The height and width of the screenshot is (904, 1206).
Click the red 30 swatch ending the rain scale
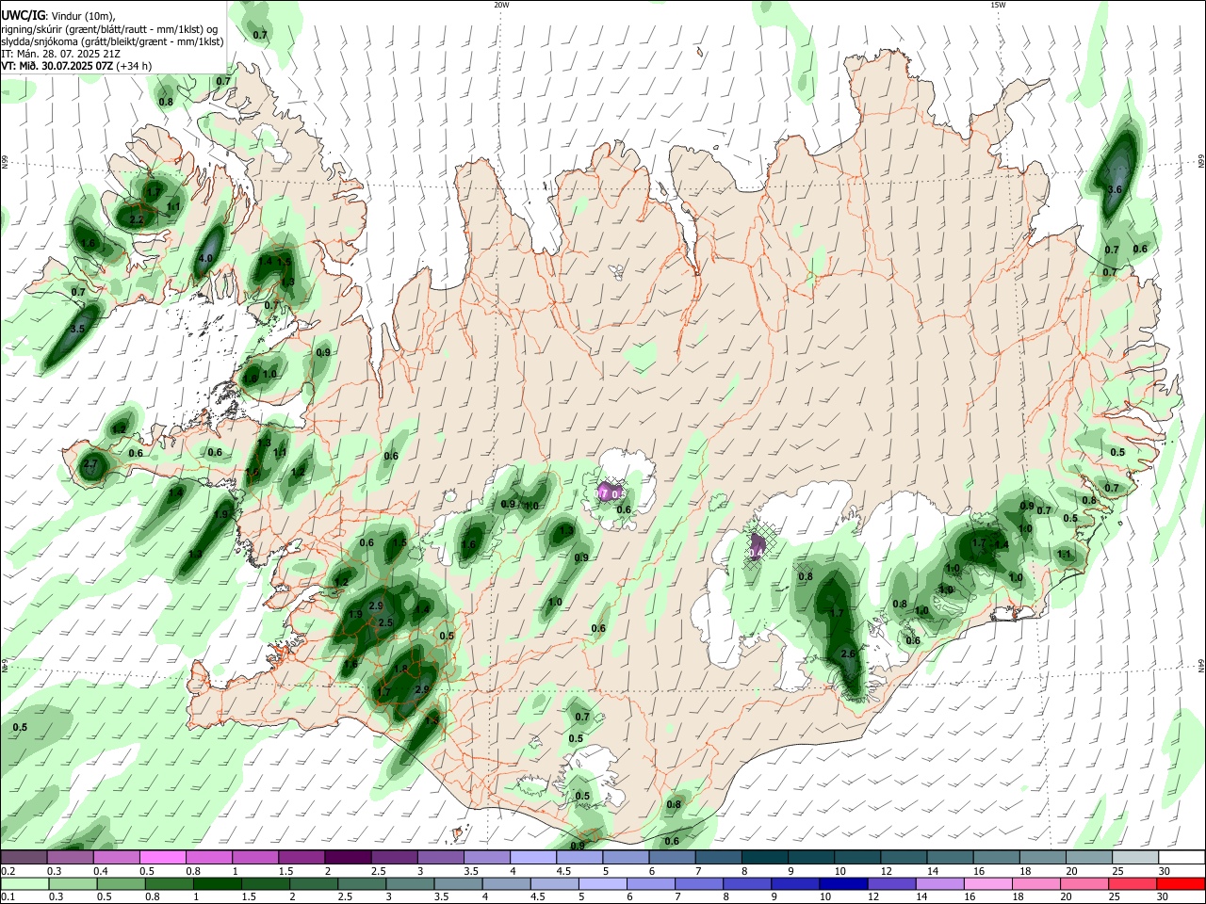coord(1182,883)
